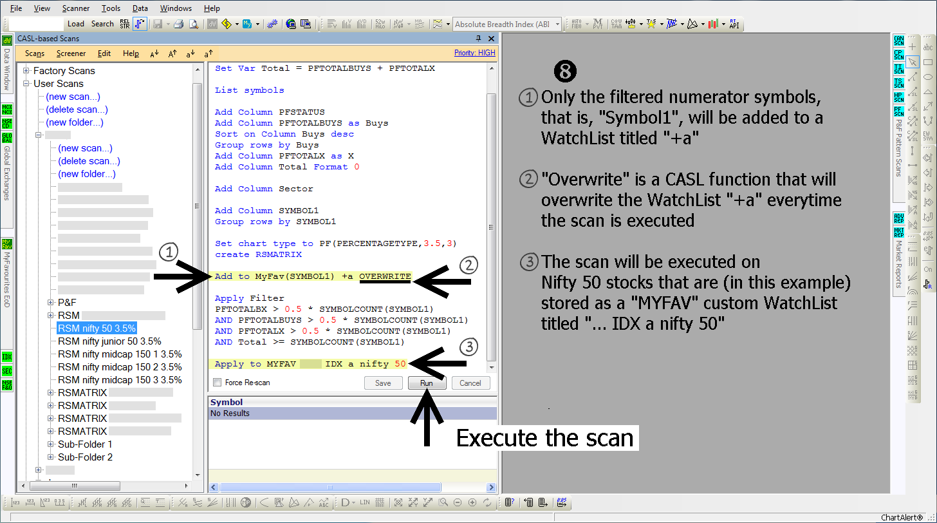Click the code editor vertical scrollbar thumb
The image size is (937, 523).
[x=492, y=227]
